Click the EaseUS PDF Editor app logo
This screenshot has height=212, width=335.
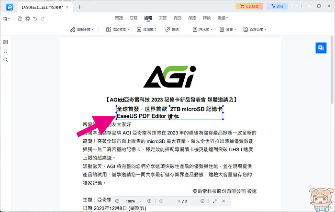click(10, 7)
